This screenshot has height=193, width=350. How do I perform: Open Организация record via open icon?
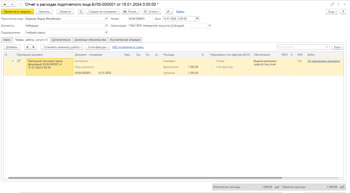click(210, 26)
